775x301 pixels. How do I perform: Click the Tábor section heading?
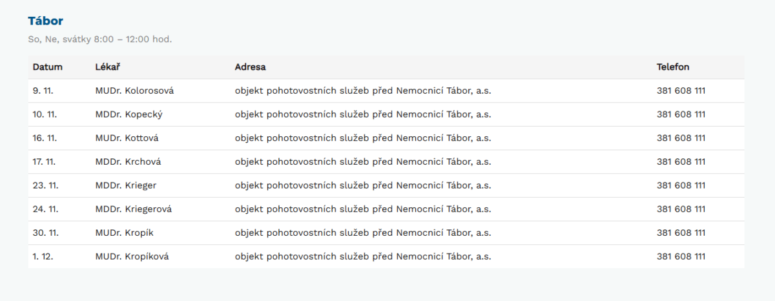click(x=45, y=21)
